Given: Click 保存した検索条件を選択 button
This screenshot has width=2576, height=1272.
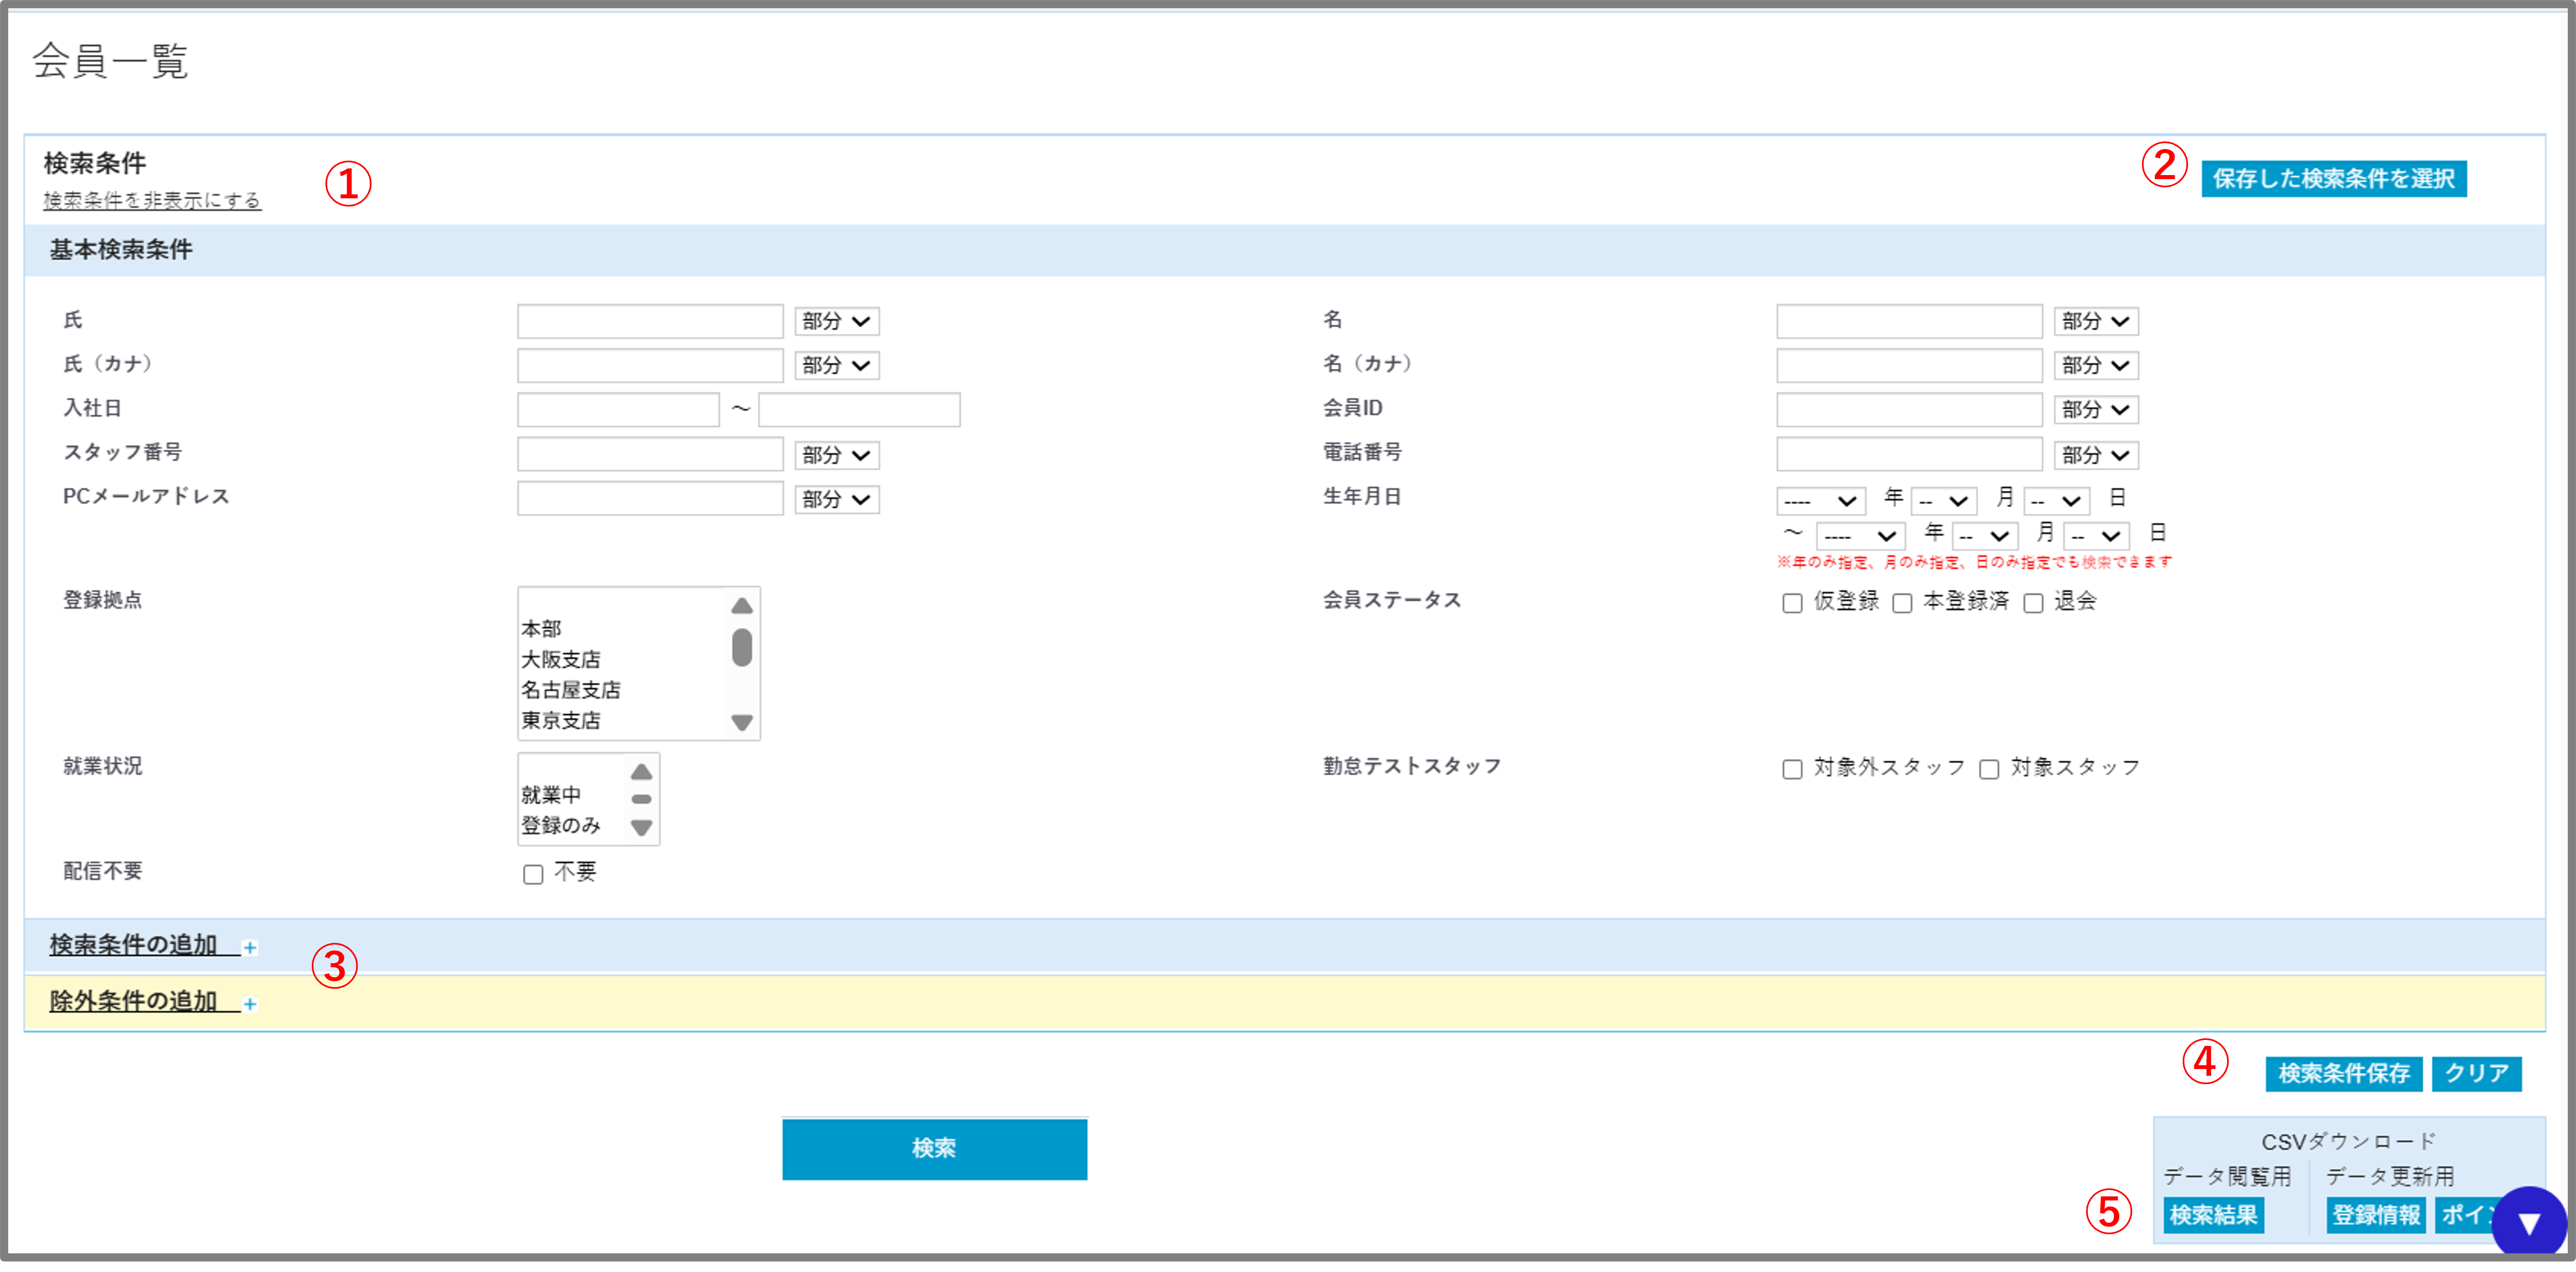Looking at the screenshot, I should 2334,179.
